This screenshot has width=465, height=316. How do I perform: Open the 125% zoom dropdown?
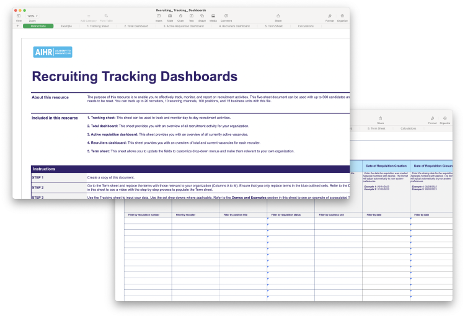tap(32, 17)
